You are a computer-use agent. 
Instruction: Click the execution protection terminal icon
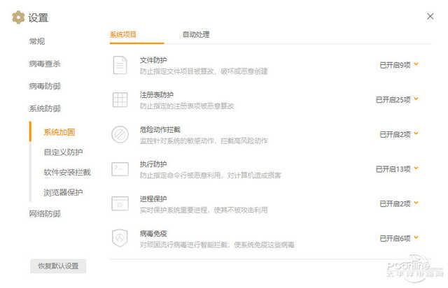(x=120, y=168)
